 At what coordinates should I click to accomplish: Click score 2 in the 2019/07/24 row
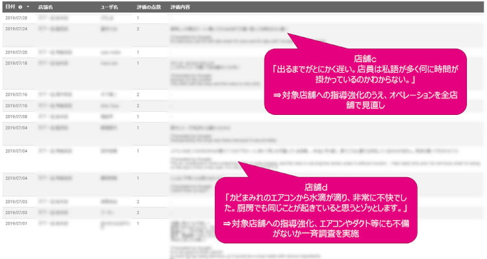(138, 29)
